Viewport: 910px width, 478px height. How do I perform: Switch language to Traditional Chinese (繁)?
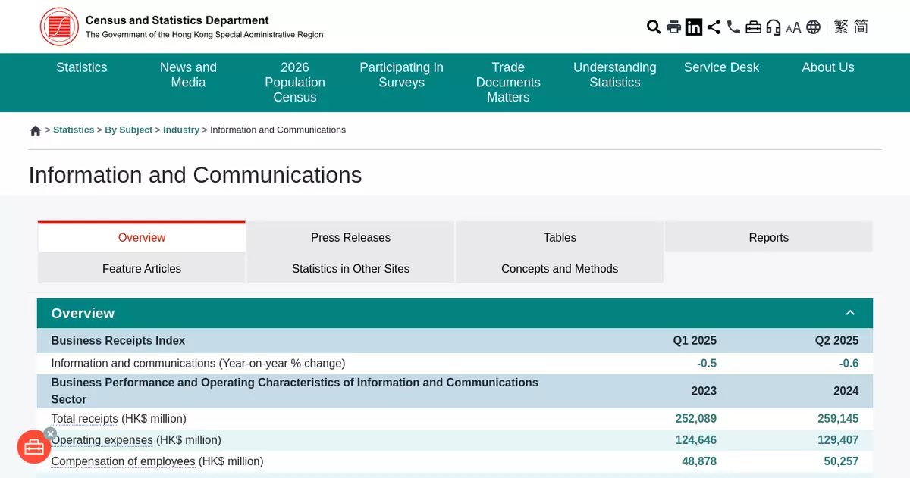pos(840,27)
